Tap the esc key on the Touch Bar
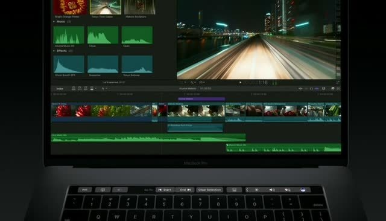This screenshot has height=221, width=386. coord(84,190)
